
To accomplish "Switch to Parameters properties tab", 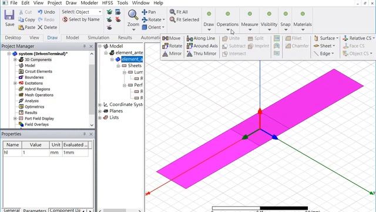I will [x=35, y=210].
